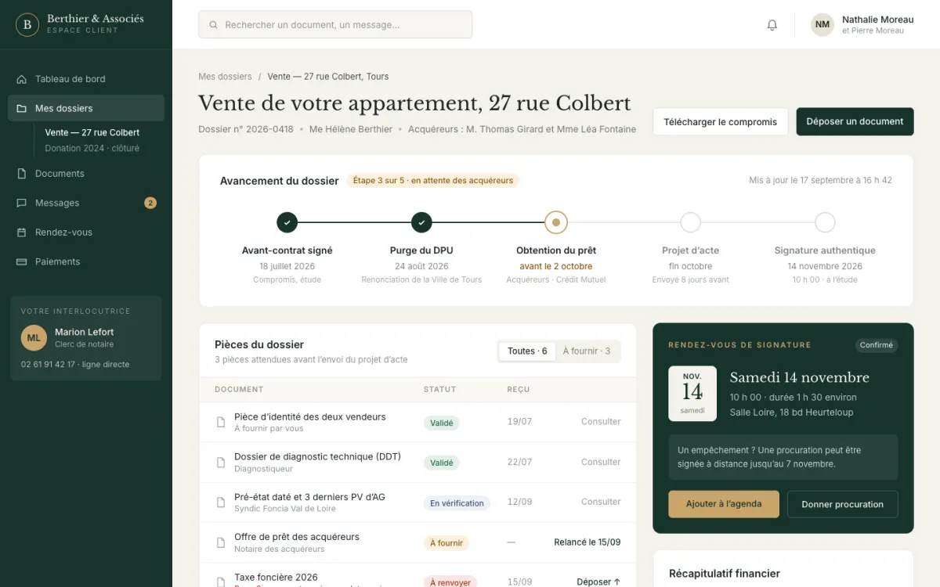Select the Donation 2024 clôturé dossier

pyautogui.click(x=92, y=148)
